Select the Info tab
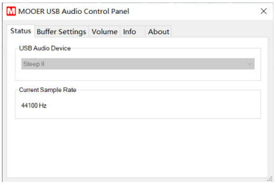Screen dimensions: 276x185 130,32
